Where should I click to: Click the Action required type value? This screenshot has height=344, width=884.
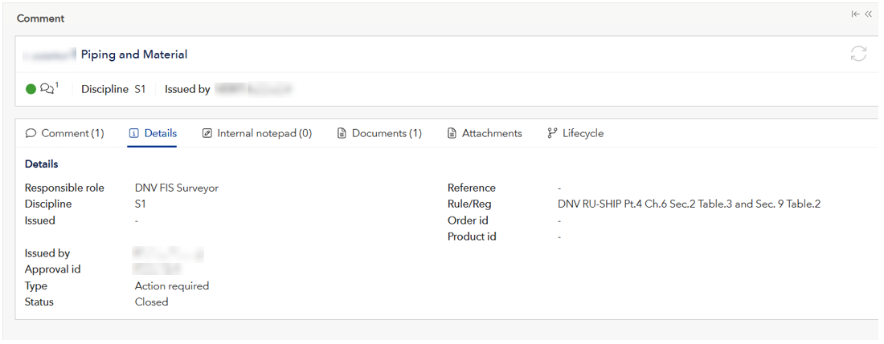[172, 285]
